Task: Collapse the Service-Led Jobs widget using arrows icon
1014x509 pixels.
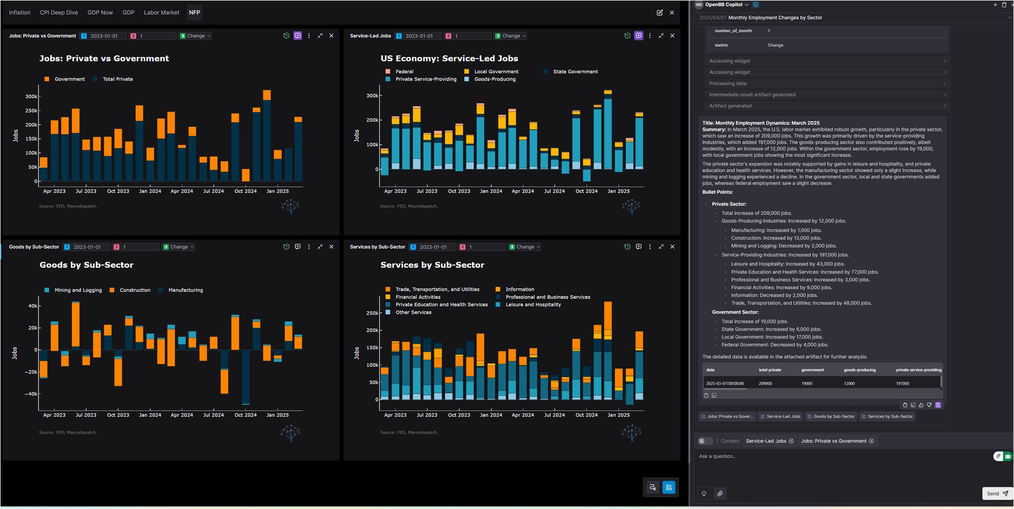Action: [661, 35]
